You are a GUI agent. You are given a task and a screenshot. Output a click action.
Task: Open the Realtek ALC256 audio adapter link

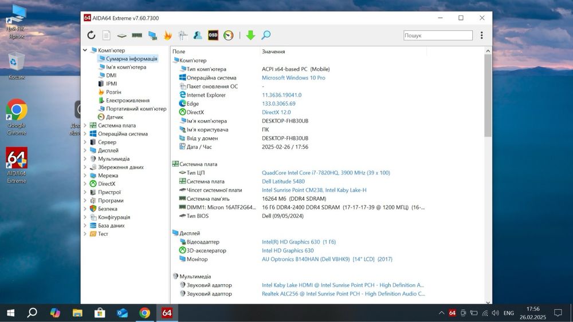click(x=343, y=293)
